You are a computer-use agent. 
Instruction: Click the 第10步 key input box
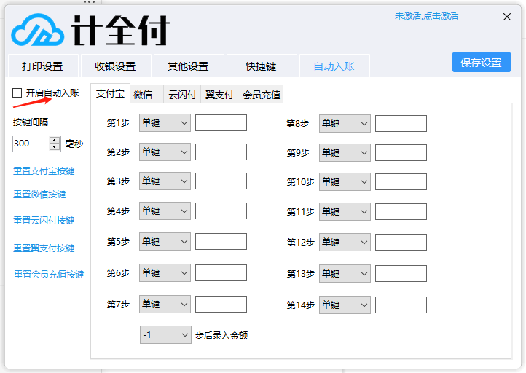pyautogui.click(x=401, y=182)
